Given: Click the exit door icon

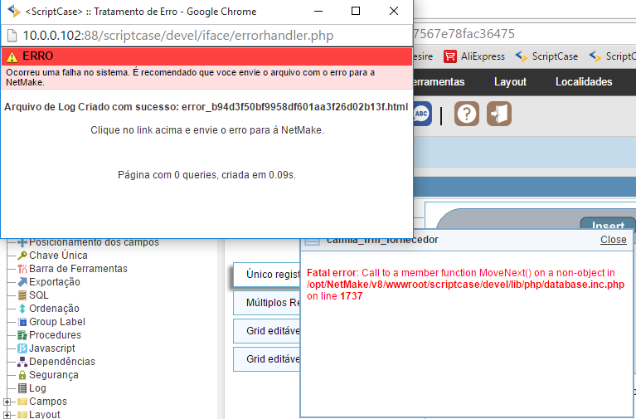Looking at the screenshot, I should click(499, 114).
